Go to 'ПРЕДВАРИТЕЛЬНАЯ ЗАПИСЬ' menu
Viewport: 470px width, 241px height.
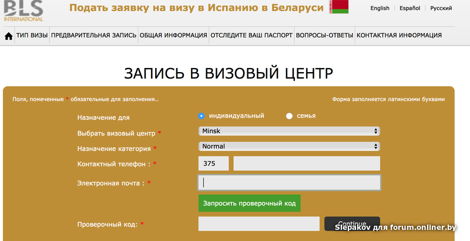94,35
